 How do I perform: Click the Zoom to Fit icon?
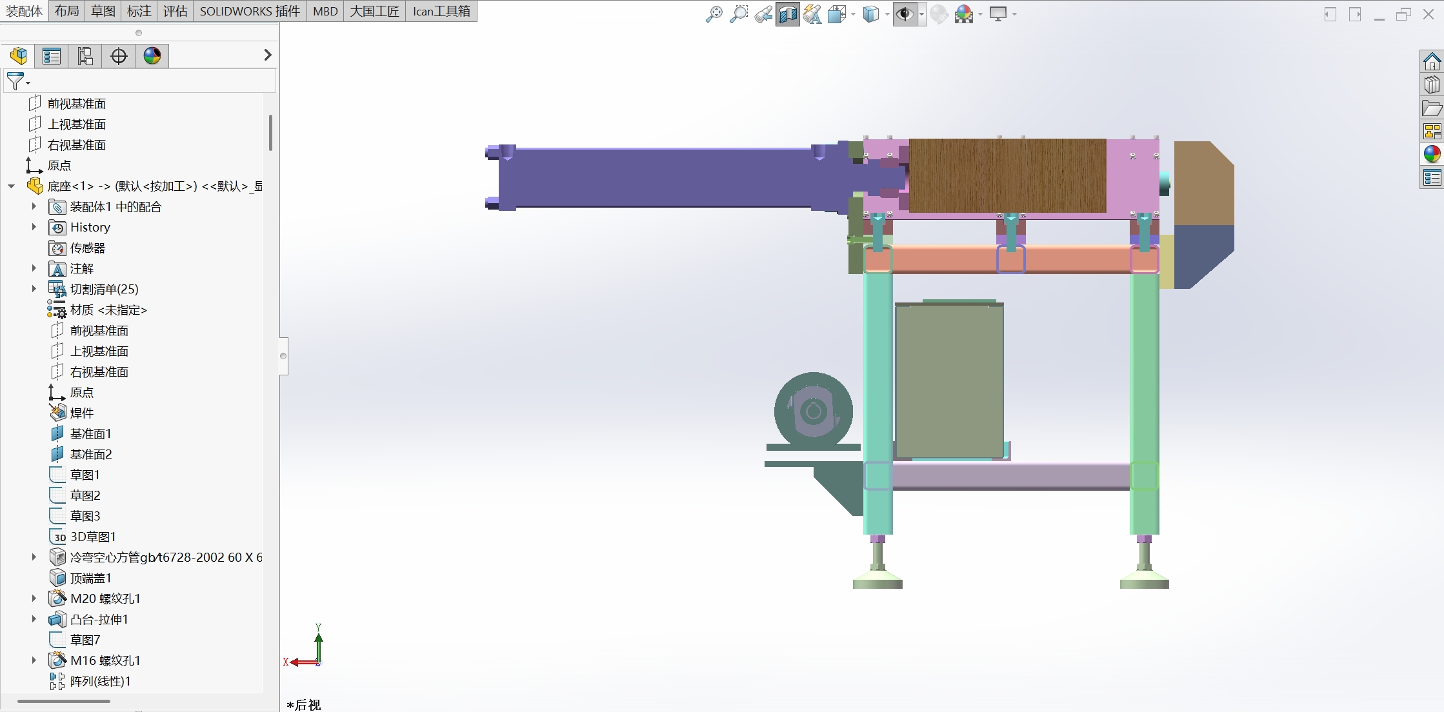pyautogui.click(x=714, y=14)
